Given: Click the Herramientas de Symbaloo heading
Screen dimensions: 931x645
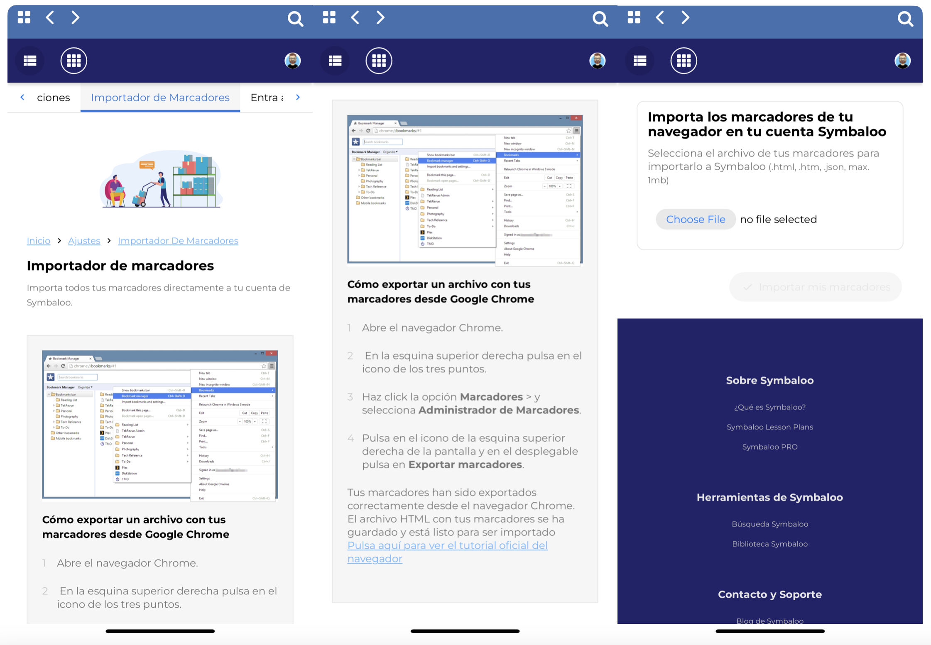Looking at the screenshot, I should click(x=770, y=498).
